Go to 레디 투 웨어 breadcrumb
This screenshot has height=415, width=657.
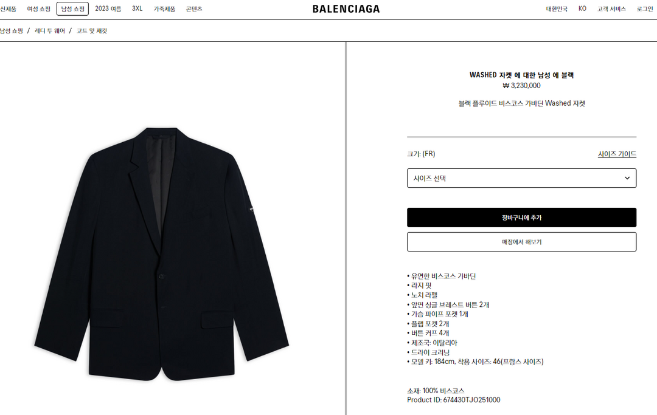click(50, 31)
